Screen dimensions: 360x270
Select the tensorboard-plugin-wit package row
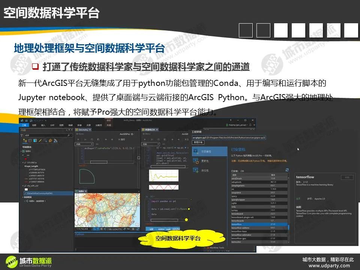click(x=259, y=217)
